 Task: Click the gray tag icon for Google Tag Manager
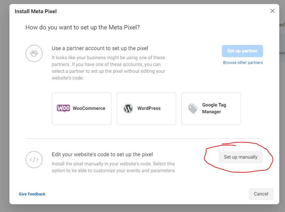pyautogui.click(x=193, y=109)
